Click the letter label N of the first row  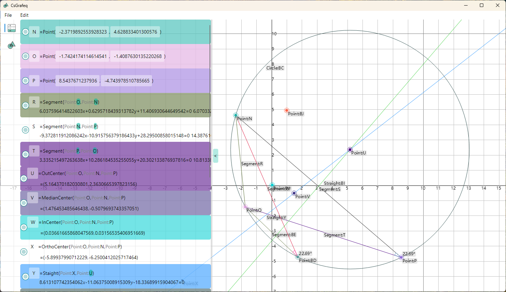pos(34,32)
